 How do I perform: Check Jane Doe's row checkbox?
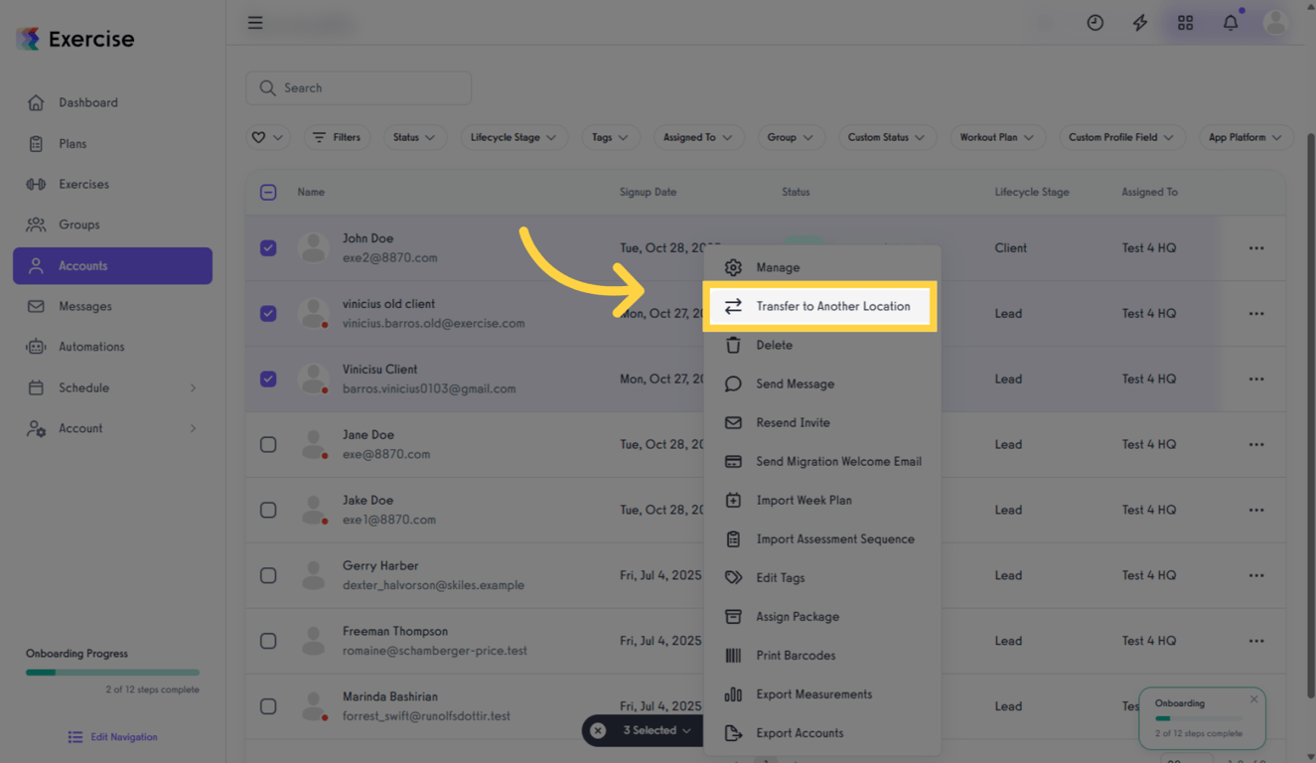tap(268, 444)
